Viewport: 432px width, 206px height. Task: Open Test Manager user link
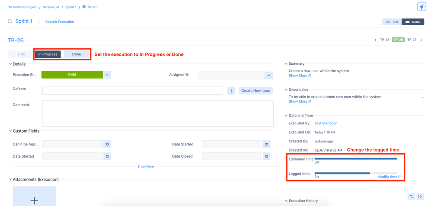[326, 123]
